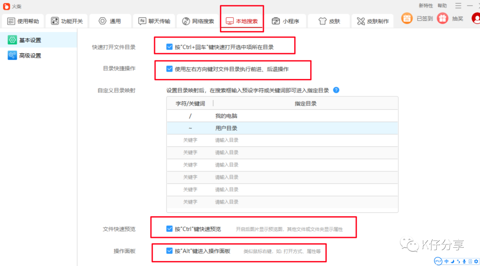480x266 pixels.
Task: Click the blue question mark help icon
Action: point(336,90)
